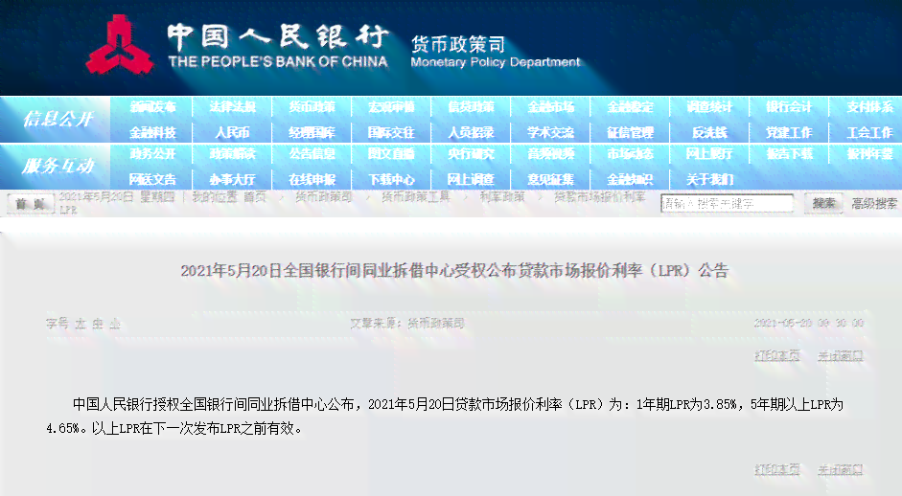902x496 pixels.
Task: Open 图文直播 under 服务互动
Action: pos(391,154)
